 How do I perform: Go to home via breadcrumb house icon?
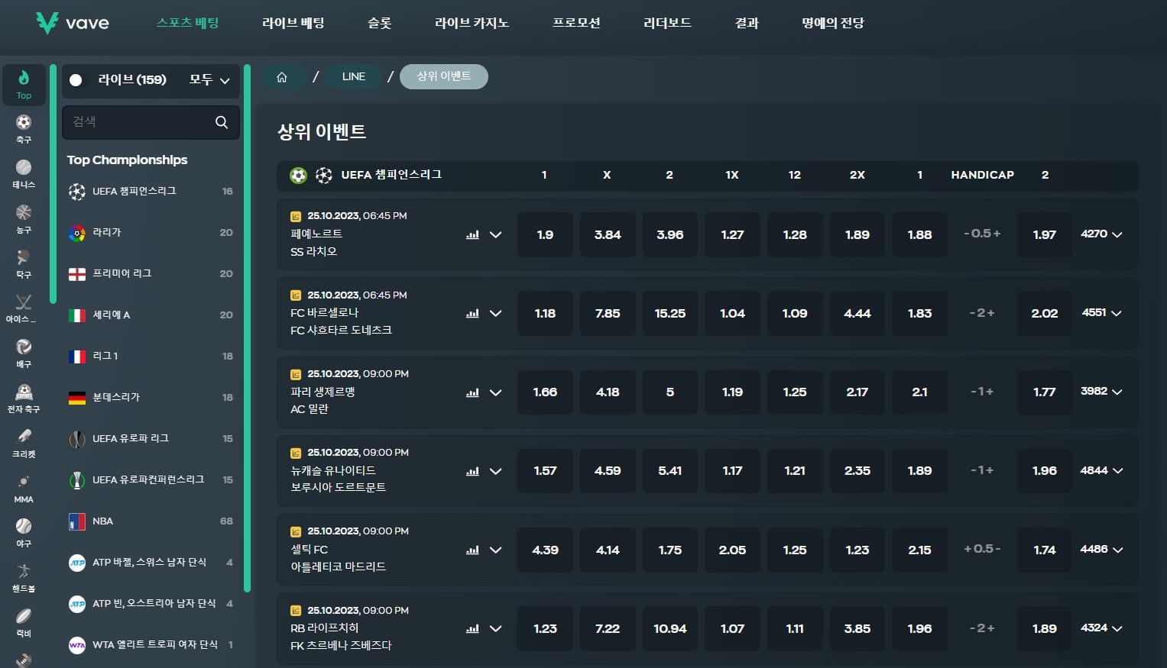[282, 77]
